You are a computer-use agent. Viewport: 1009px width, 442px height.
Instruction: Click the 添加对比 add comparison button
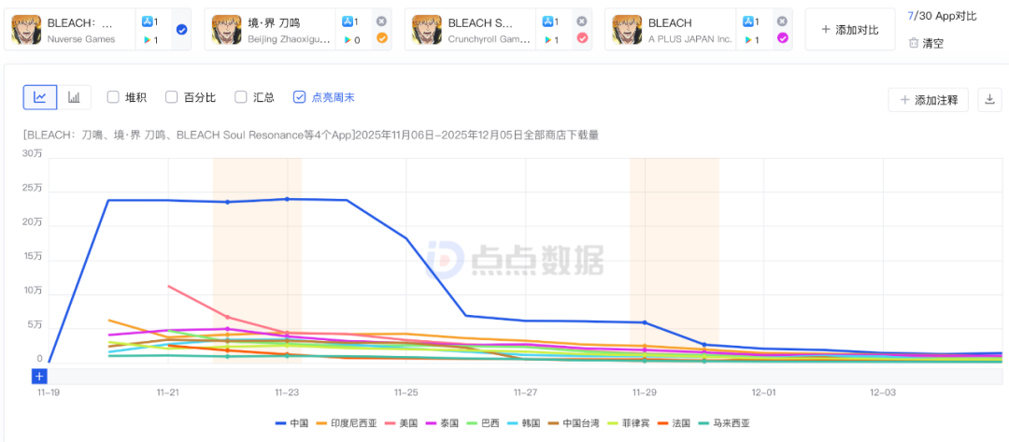click(x=849, y=30)
